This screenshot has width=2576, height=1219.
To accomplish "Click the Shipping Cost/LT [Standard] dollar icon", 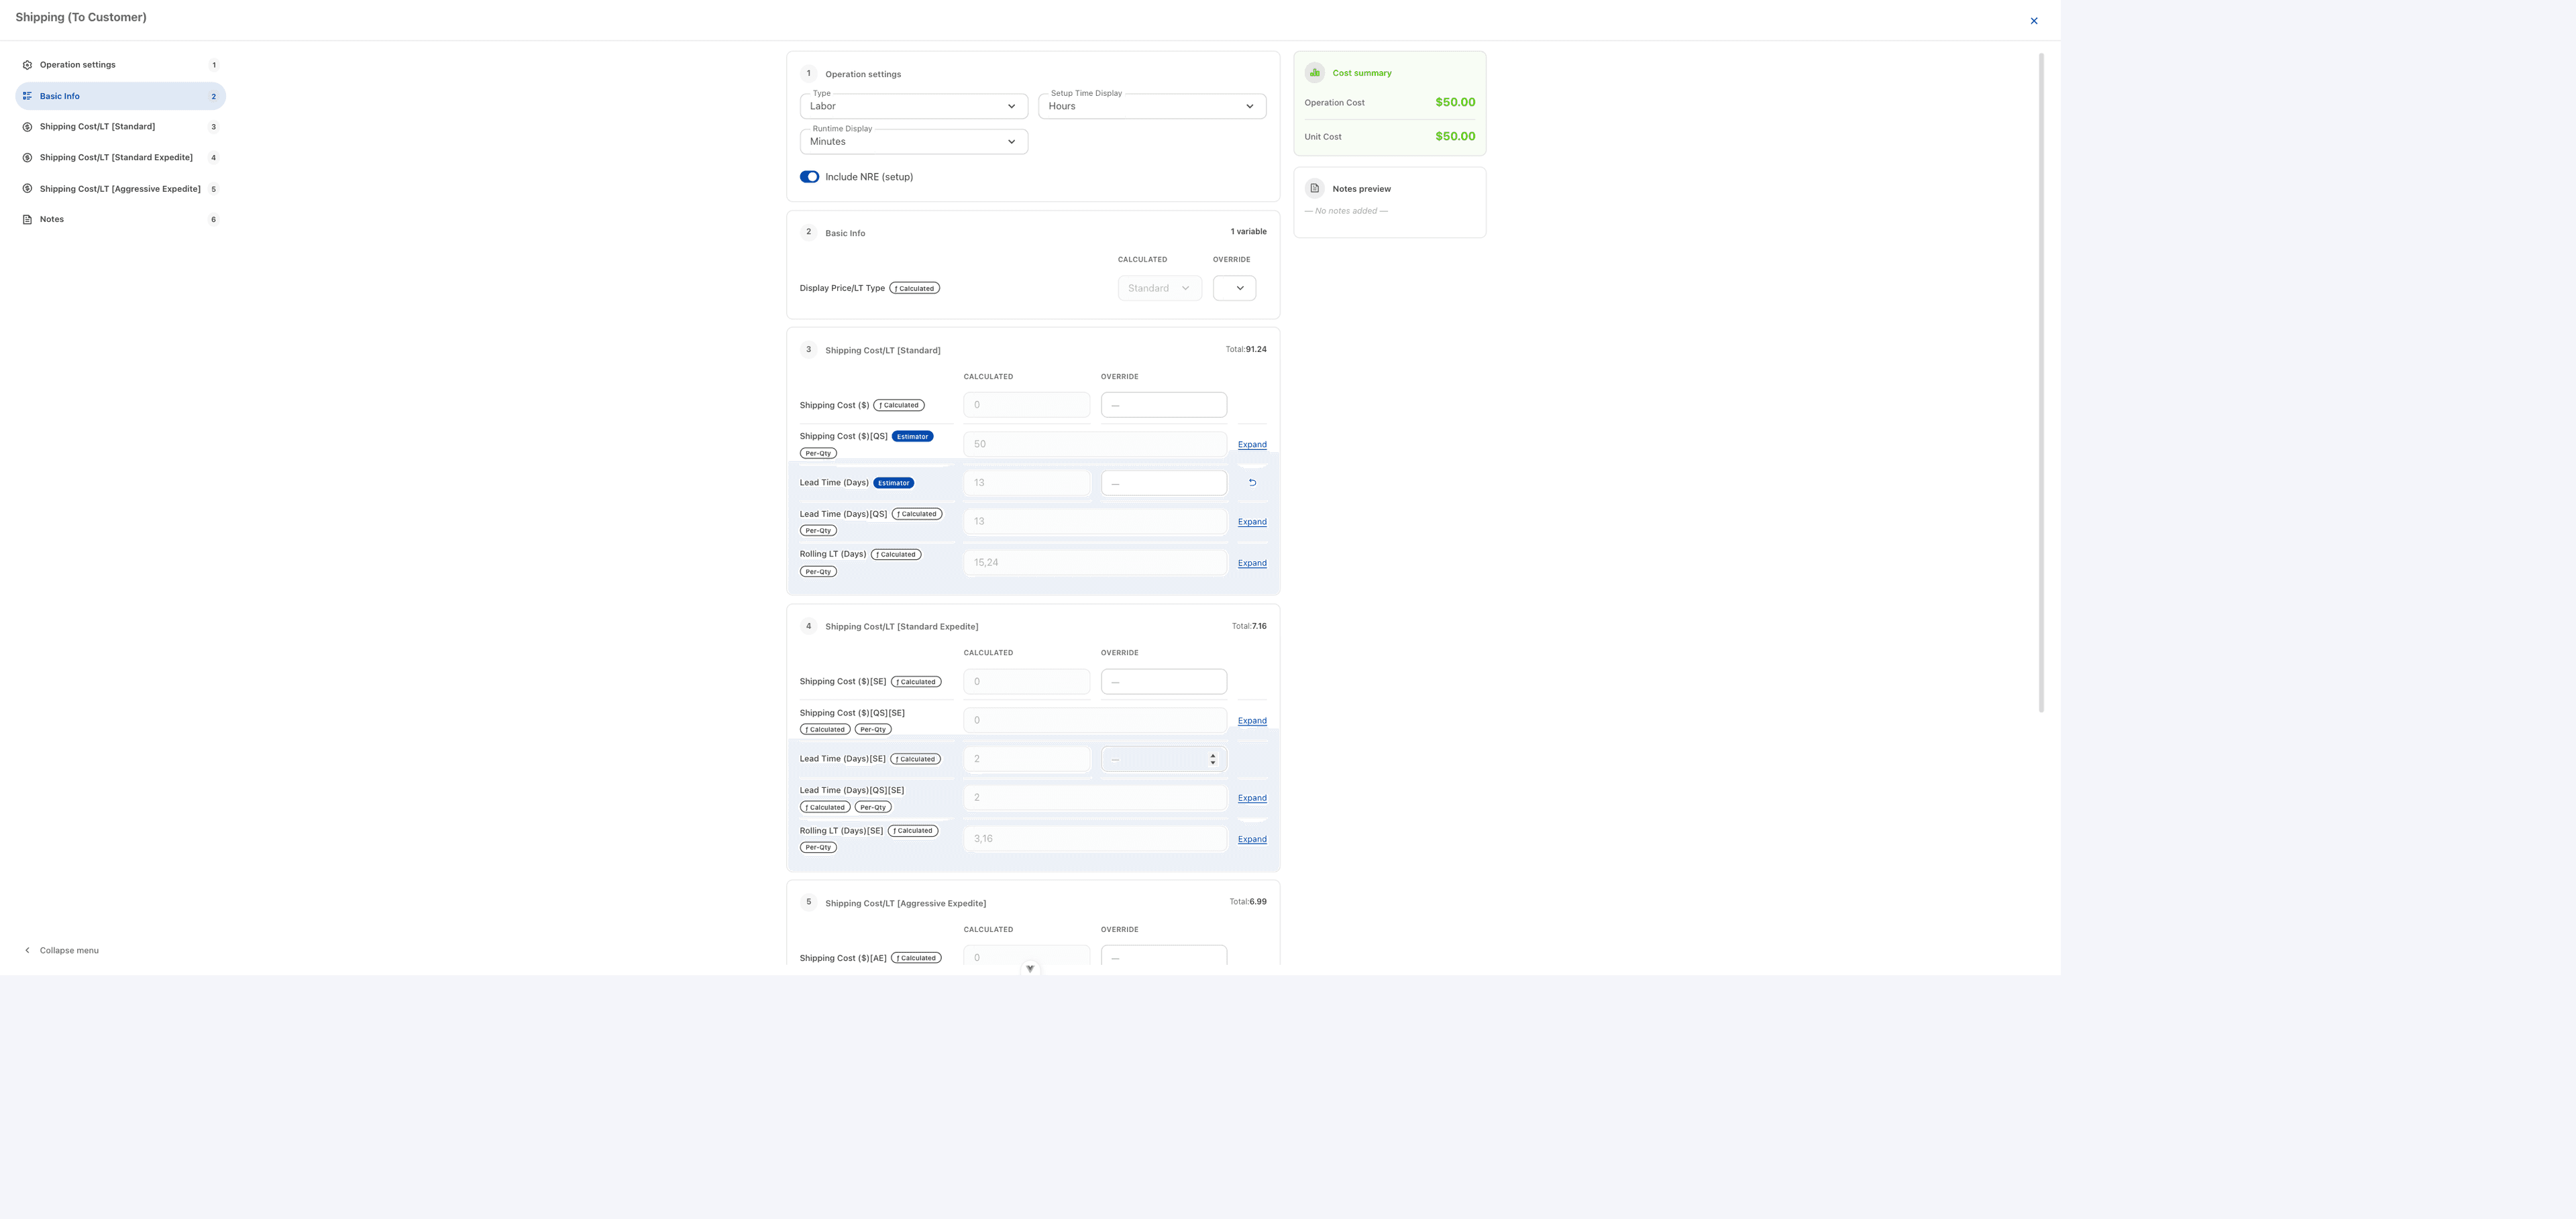I will pos(27,127).
